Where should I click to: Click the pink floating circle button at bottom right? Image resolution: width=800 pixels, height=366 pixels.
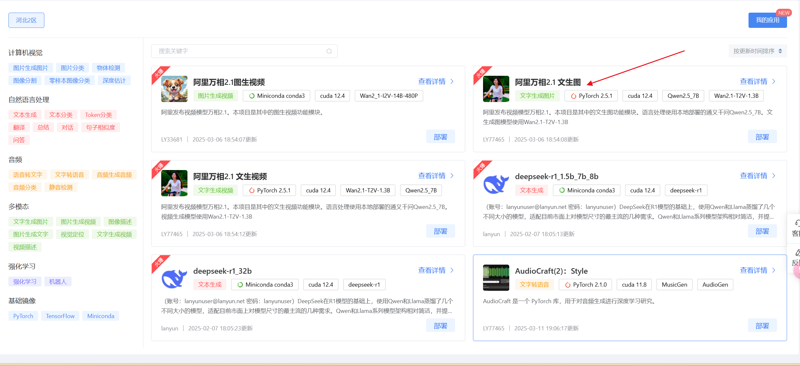pyautogui.click(x=798, y=271)
